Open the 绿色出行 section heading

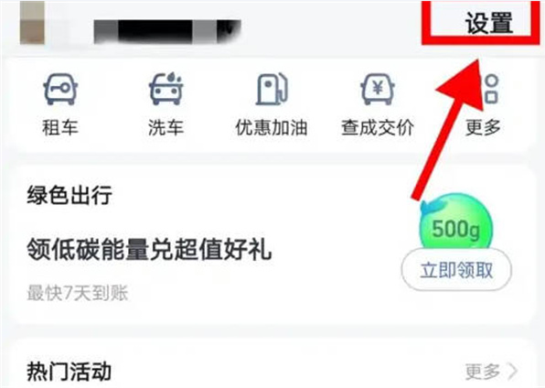pyautogui.click(x=69, y=195)
